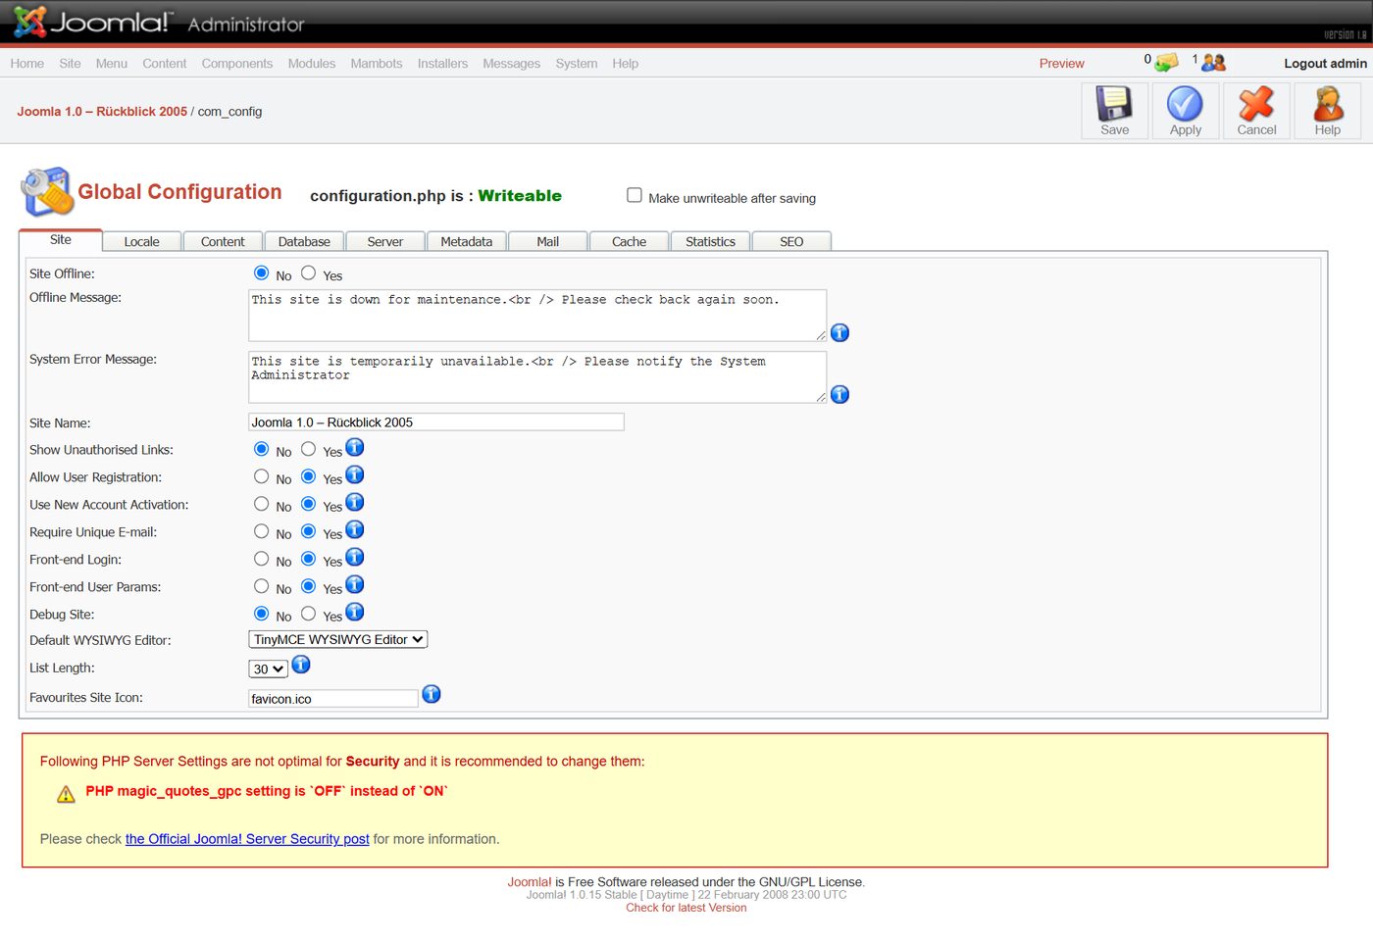Screen dimensions: 1373x942
Task: Open Official Joomla! Server Security post link
Action: (247, 839)
